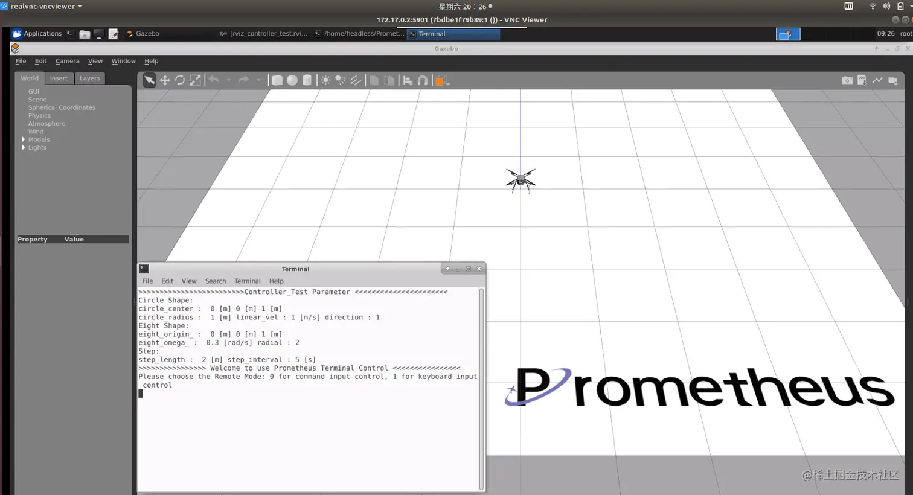The height and width of the screenshot is (495, 913).
Task: Add a point light
Action: pos(325,80)
